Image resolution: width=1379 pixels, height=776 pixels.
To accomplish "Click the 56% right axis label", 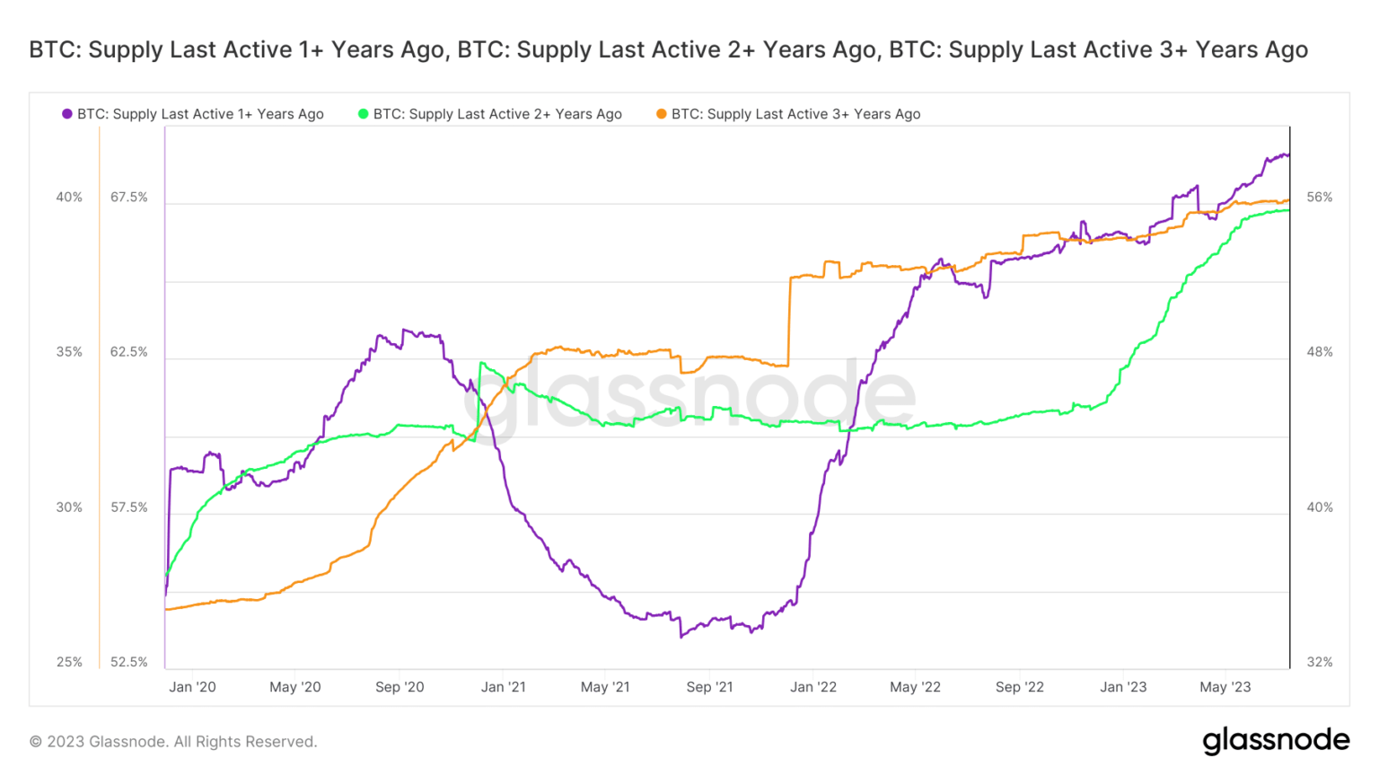I will pyautogui.click(x=1320, y=198).
